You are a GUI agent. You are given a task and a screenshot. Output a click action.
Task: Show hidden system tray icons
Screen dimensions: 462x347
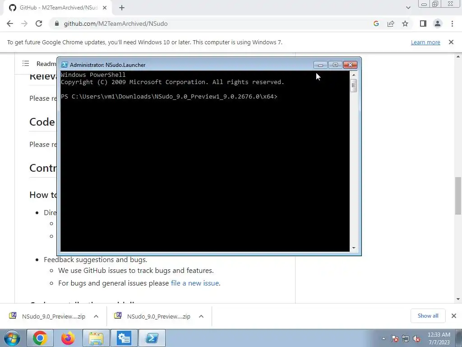point(383,338)
